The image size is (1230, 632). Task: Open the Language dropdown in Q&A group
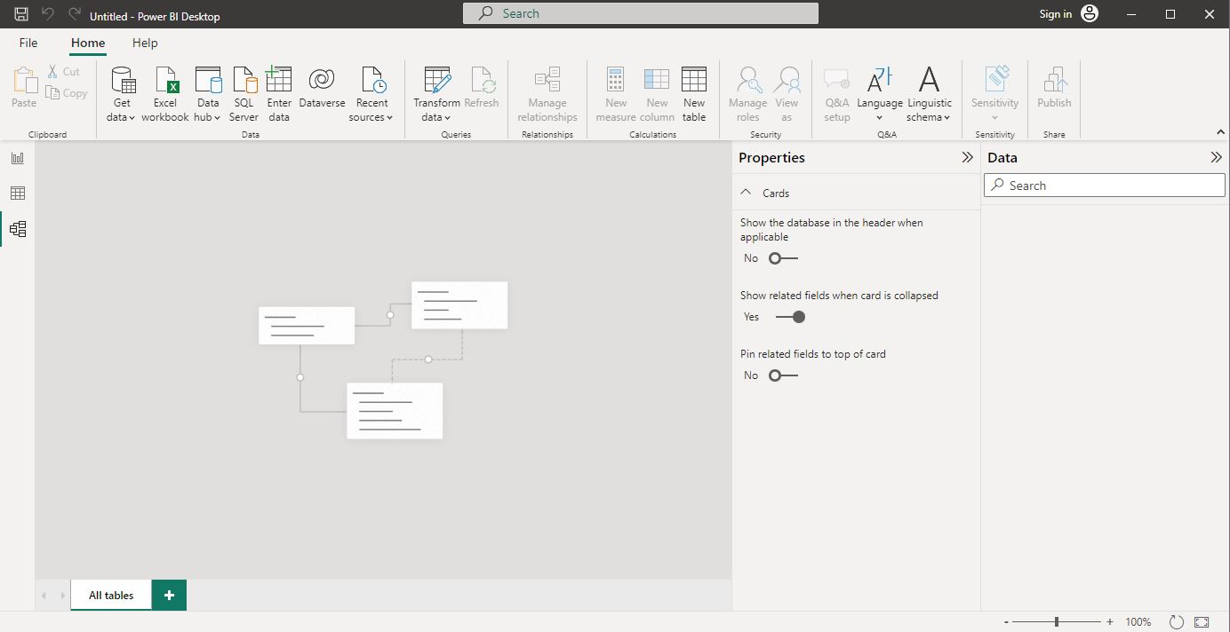click(x=880, y=94)
